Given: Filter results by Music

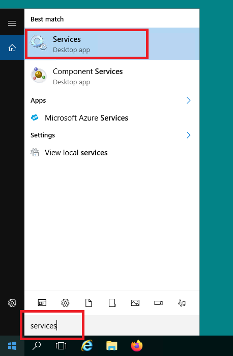Looking at the screenshot, I should 182,303.
